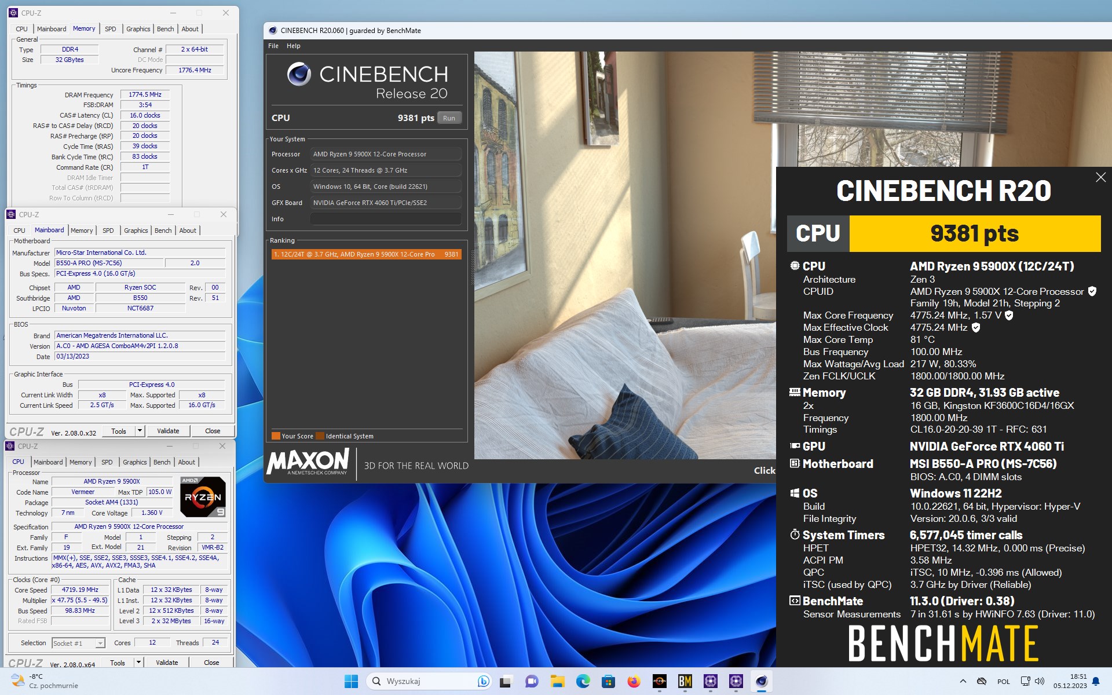The height and width of the screenshot is (695, 1112).
Task: Click the Cinebench sphere logo in the header
Action: click(x=299, y=74)
